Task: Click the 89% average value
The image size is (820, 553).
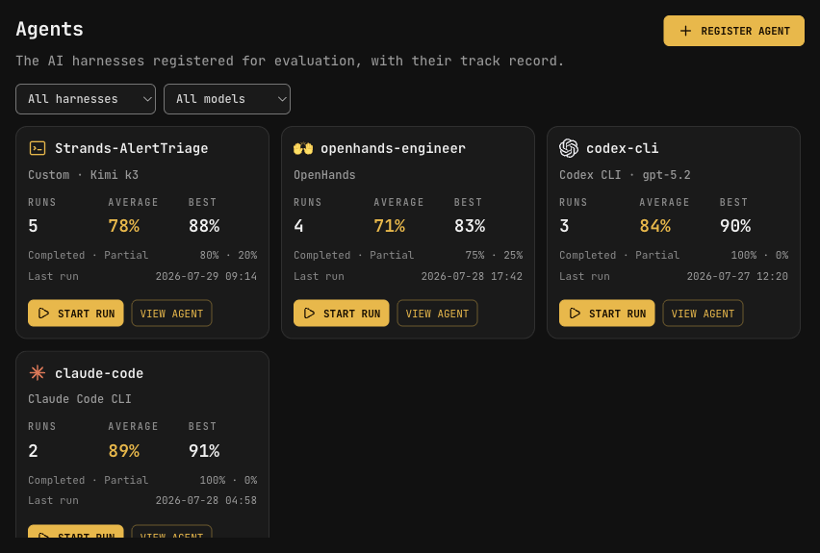Action: point(123,450)
